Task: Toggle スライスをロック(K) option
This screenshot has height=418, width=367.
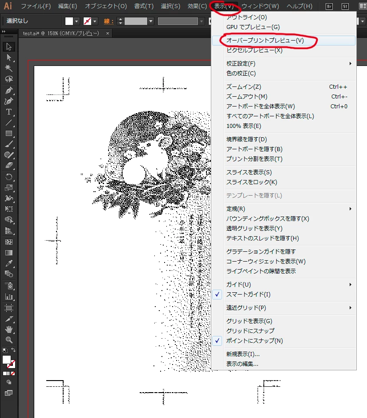Action: (284, 182)
